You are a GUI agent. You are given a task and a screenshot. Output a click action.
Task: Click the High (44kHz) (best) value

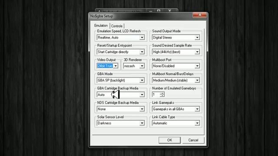pyautogui.click(x=166, y=52)
